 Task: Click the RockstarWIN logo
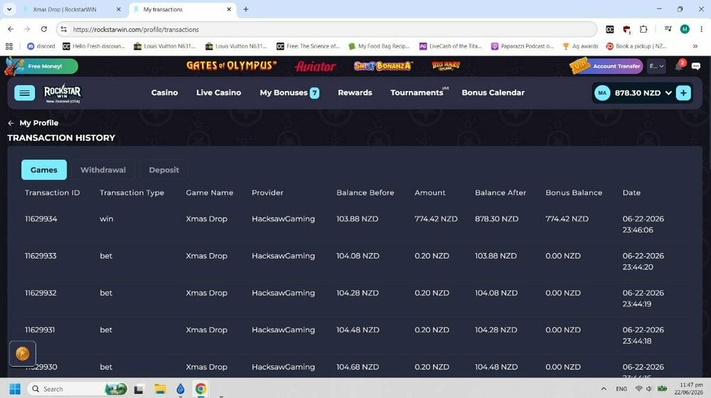point(63,93)
